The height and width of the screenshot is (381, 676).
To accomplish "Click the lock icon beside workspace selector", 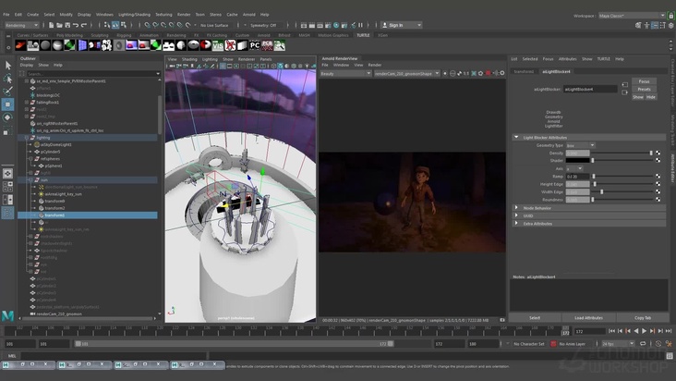I will point(670,16).
